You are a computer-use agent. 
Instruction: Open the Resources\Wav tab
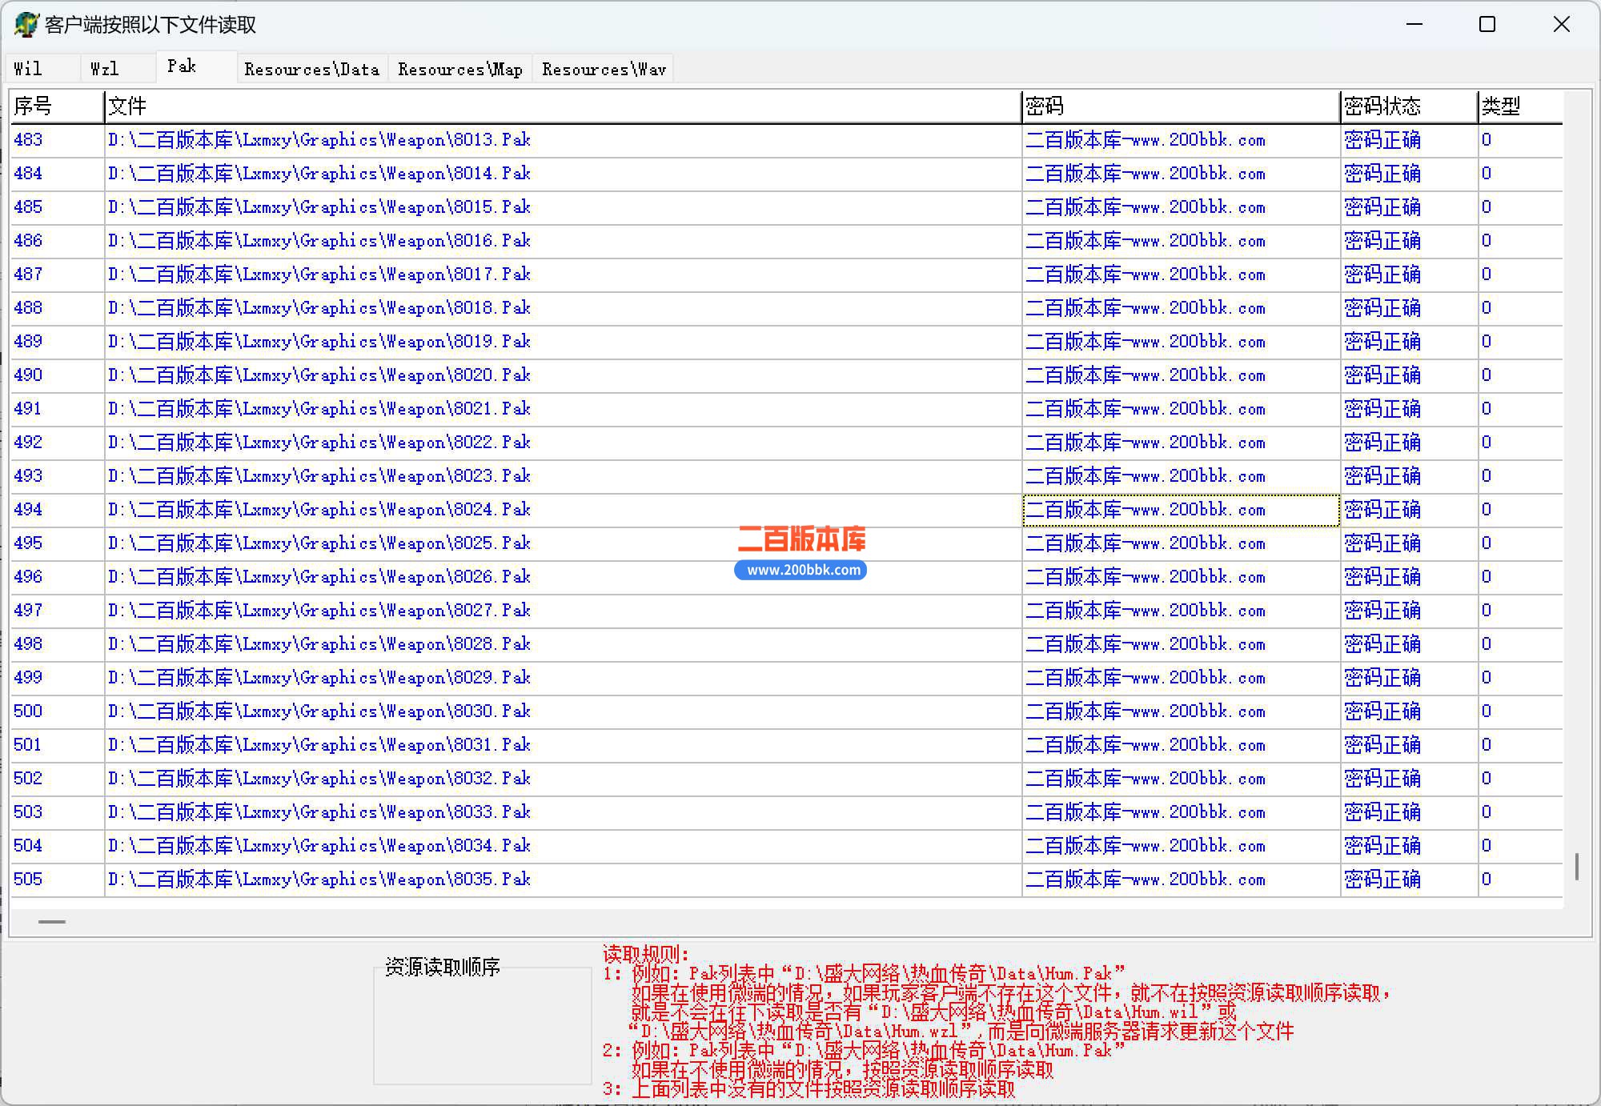604,69
